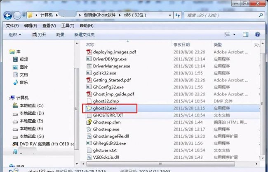Click the GhRegEdit32.exe file icon
This screenshot has height=172, width=268.
point(89,143)
